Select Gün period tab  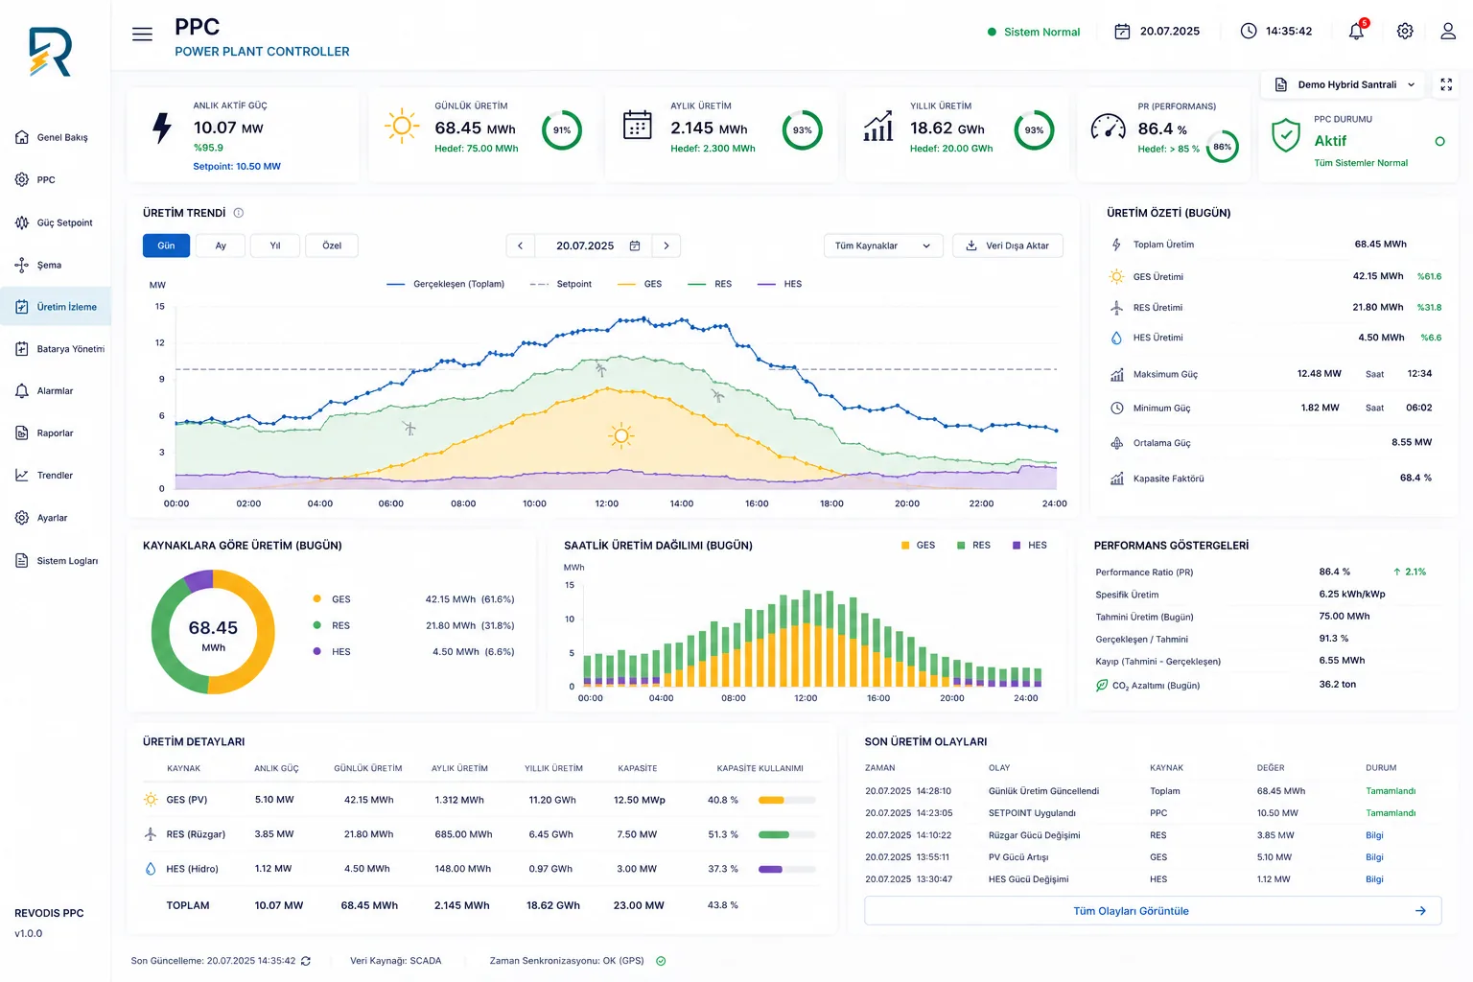(166, 245)
